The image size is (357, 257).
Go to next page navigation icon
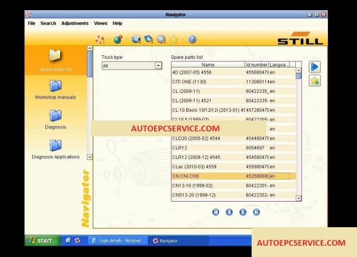coord(243,212)
